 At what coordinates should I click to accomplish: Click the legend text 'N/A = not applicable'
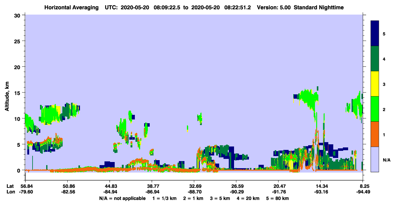pyautogui.click(x=122, y=198)
